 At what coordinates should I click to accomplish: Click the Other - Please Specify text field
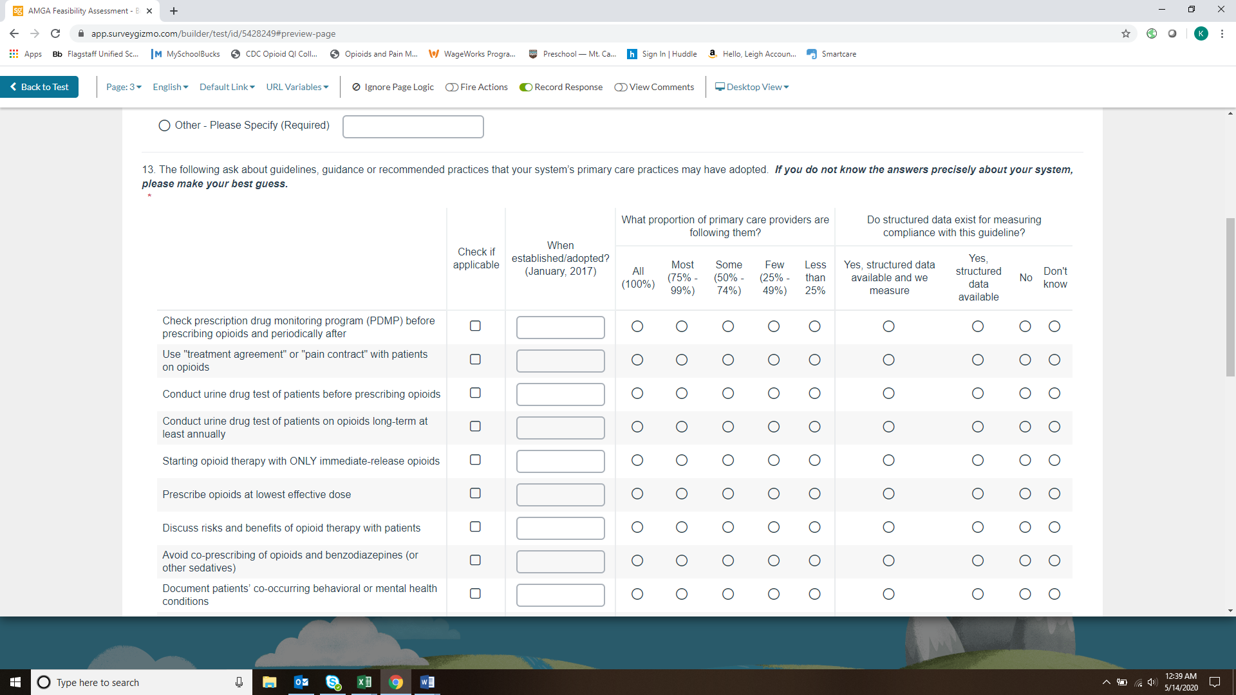(x=413, y=127)
